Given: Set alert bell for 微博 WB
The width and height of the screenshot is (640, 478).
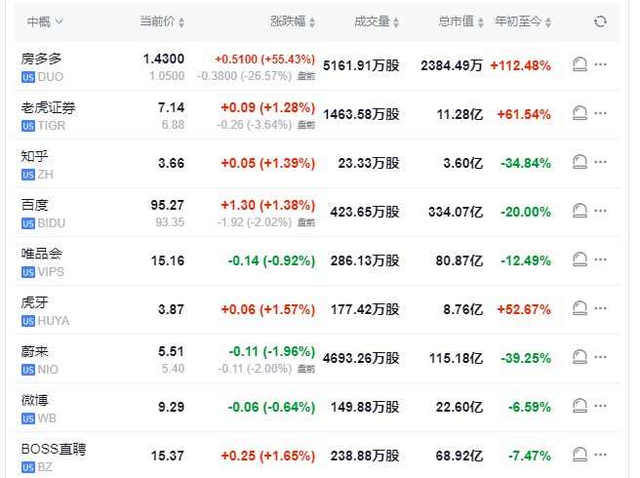Looking at the screenshot, I should tap(580, 406).
